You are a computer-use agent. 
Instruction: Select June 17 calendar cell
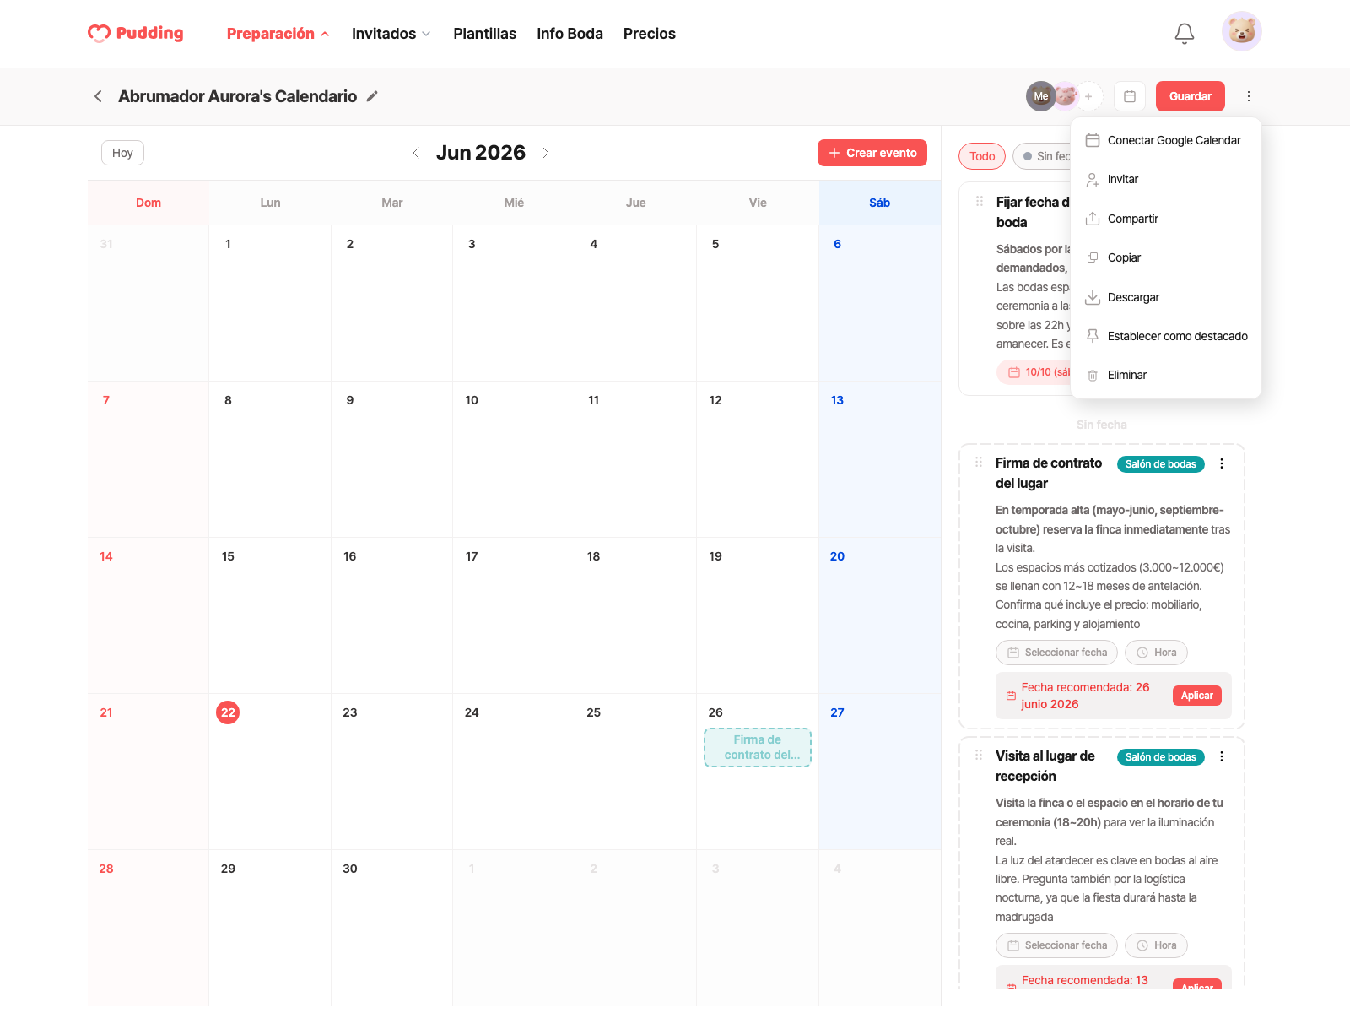tap(514, 615)
